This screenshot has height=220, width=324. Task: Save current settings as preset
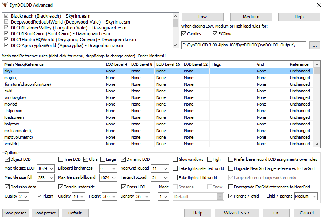tap(15, 213)
